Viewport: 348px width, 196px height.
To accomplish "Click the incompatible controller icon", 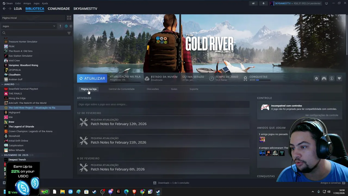I will click(x=265, y=107).
